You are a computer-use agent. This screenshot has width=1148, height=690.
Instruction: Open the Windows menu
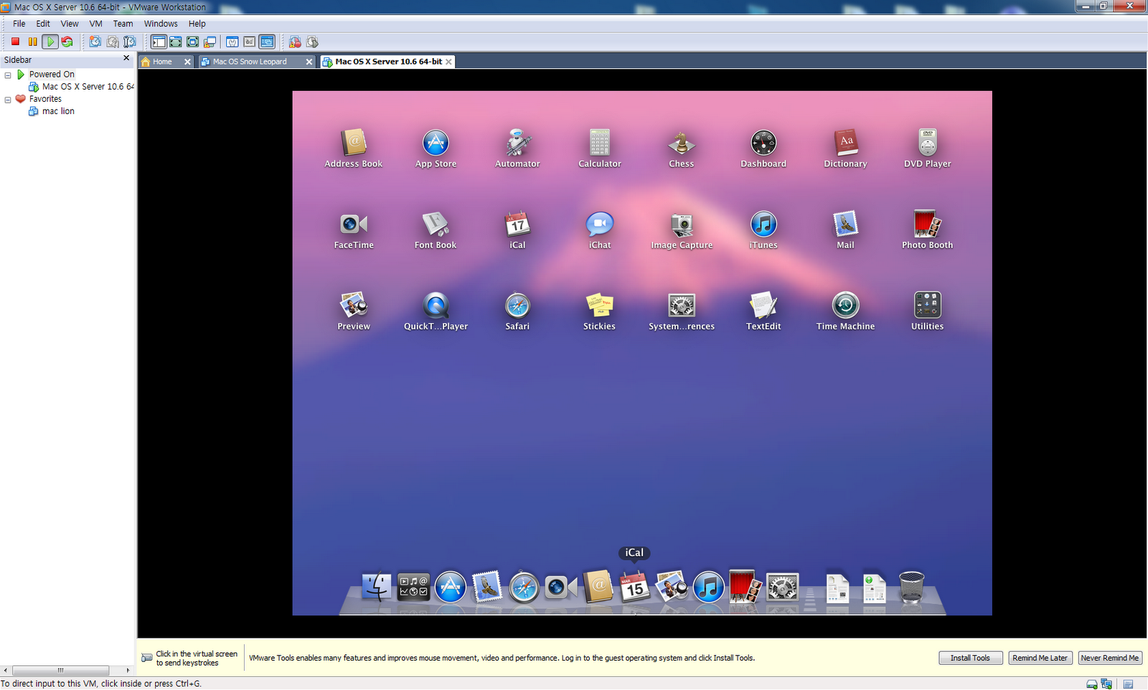pyautogui.click(x=161, y=24)
